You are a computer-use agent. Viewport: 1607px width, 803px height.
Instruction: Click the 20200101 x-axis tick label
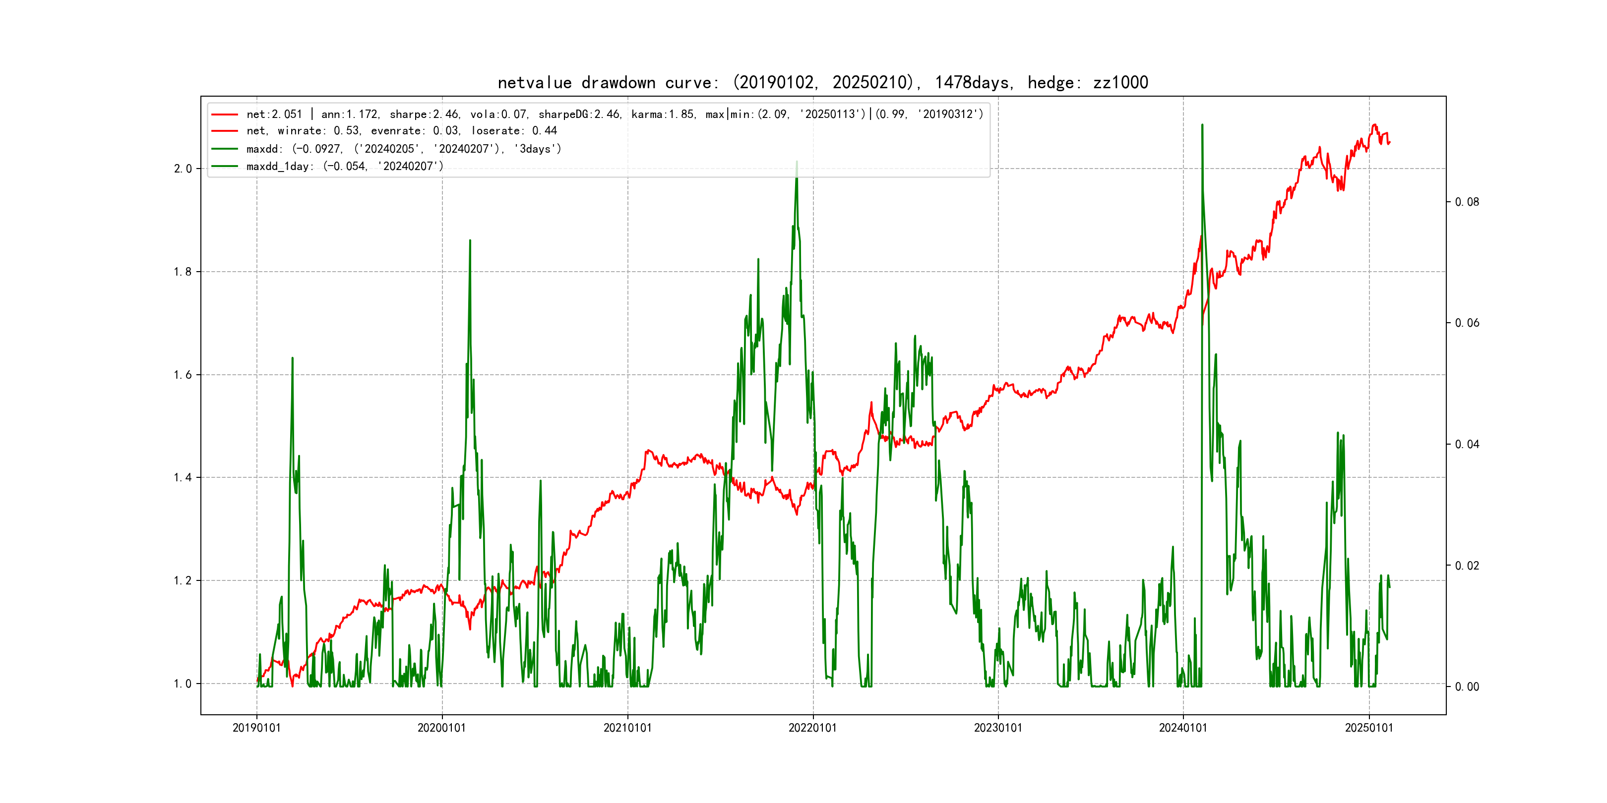pos(441,728)
